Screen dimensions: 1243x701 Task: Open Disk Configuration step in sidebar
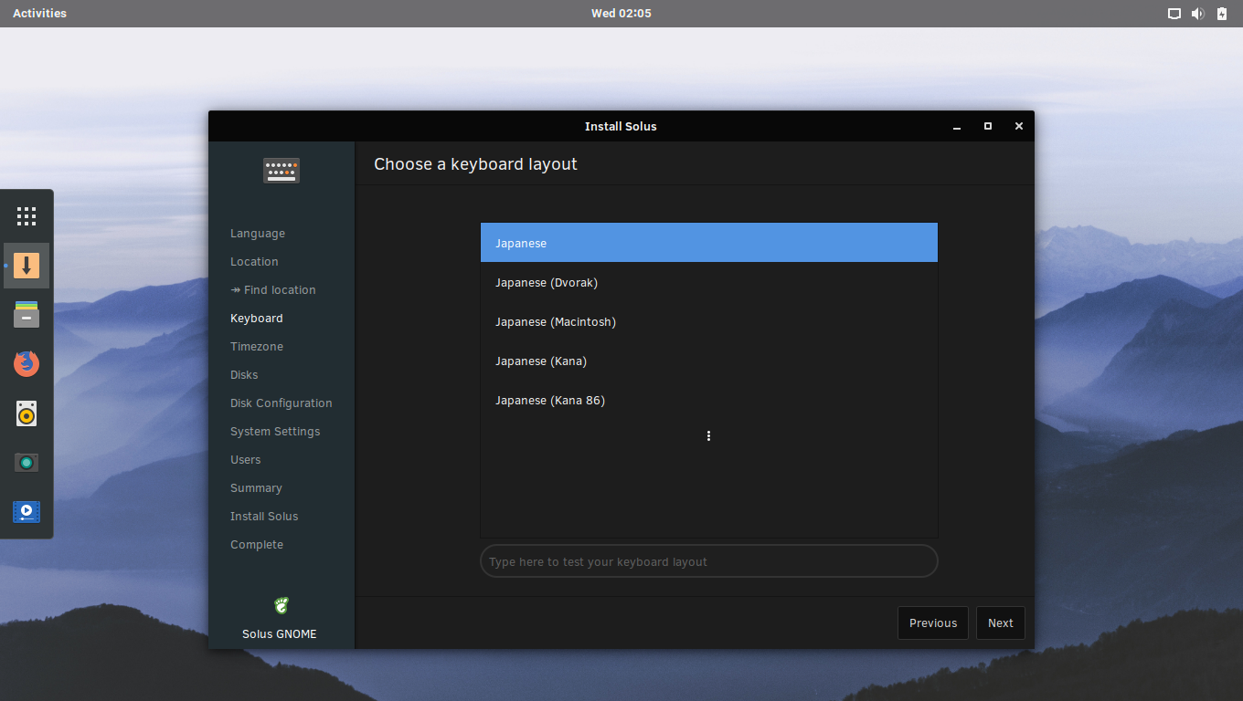pyautogui.click(x=282, y=403)
